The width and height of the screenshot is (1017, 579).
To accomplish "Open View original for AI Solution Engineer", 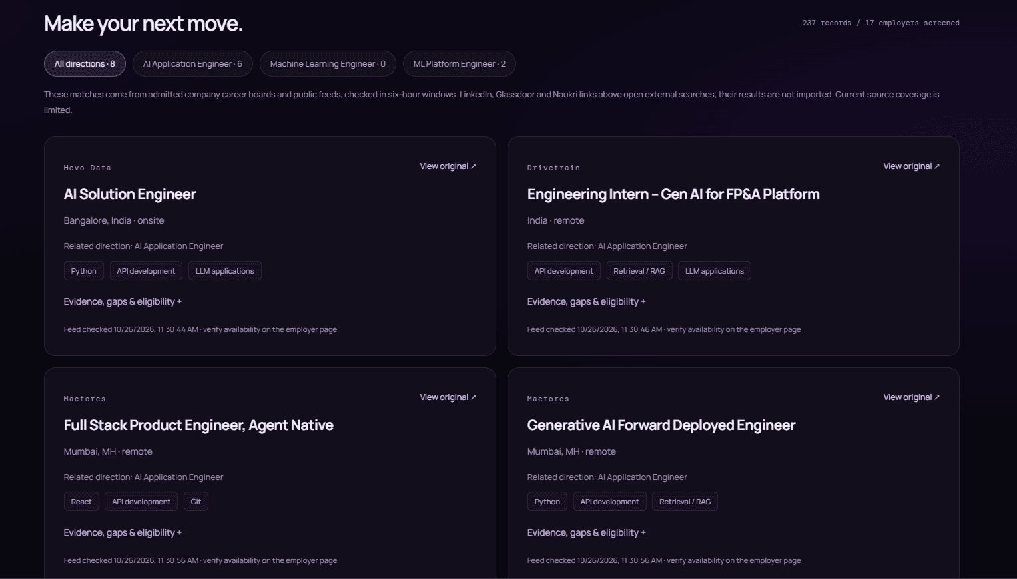I will (x=448, y=166).
